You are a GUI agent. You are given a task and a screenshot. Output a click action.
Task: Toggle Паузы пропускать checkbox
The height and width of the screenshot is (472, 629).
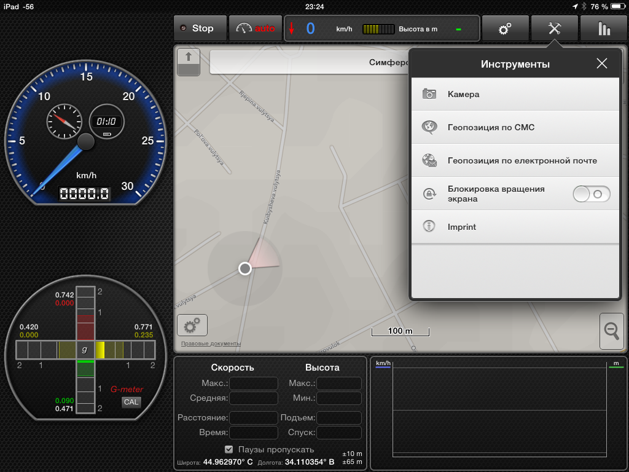pyautogui.click(x=229, y=449)
